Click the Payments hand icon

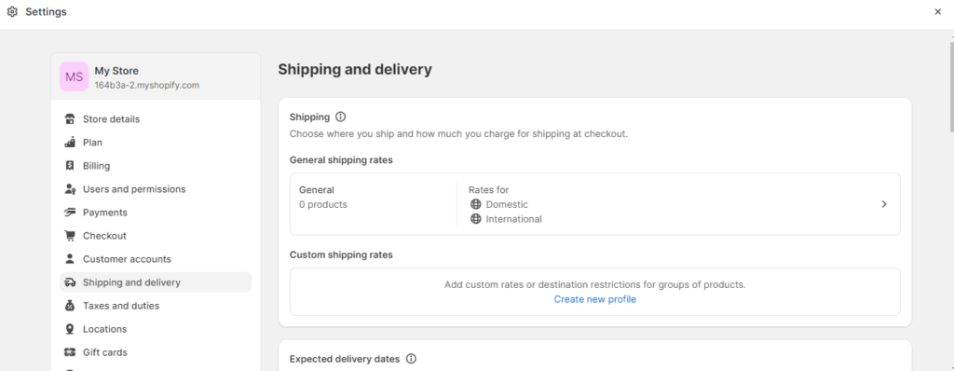pyautogui.click(x=70, y=213)
